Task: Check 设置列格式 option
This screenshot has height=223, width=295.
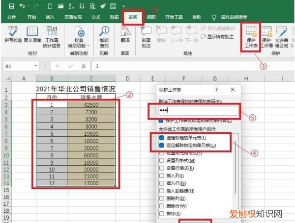Action: 161,161
